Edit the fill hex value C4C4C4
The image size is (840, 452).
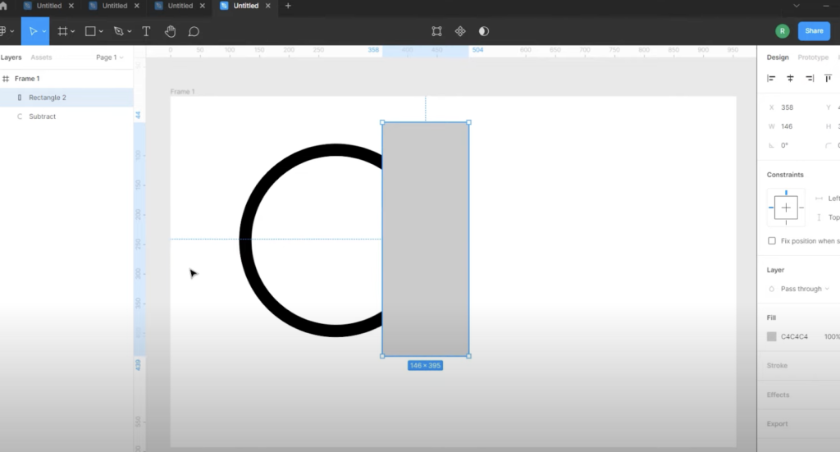[794, 336]
